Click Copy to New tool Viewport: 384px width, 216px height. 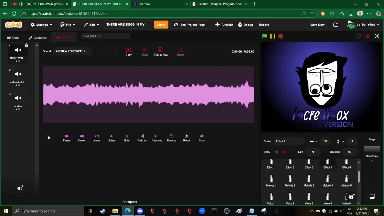click(x=161, y=52)
